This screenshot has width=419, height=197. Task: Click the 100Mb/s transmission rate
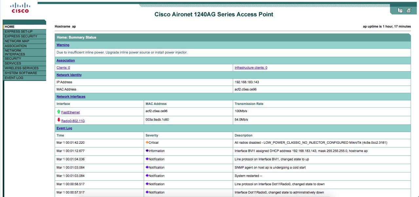click(241, 111)
